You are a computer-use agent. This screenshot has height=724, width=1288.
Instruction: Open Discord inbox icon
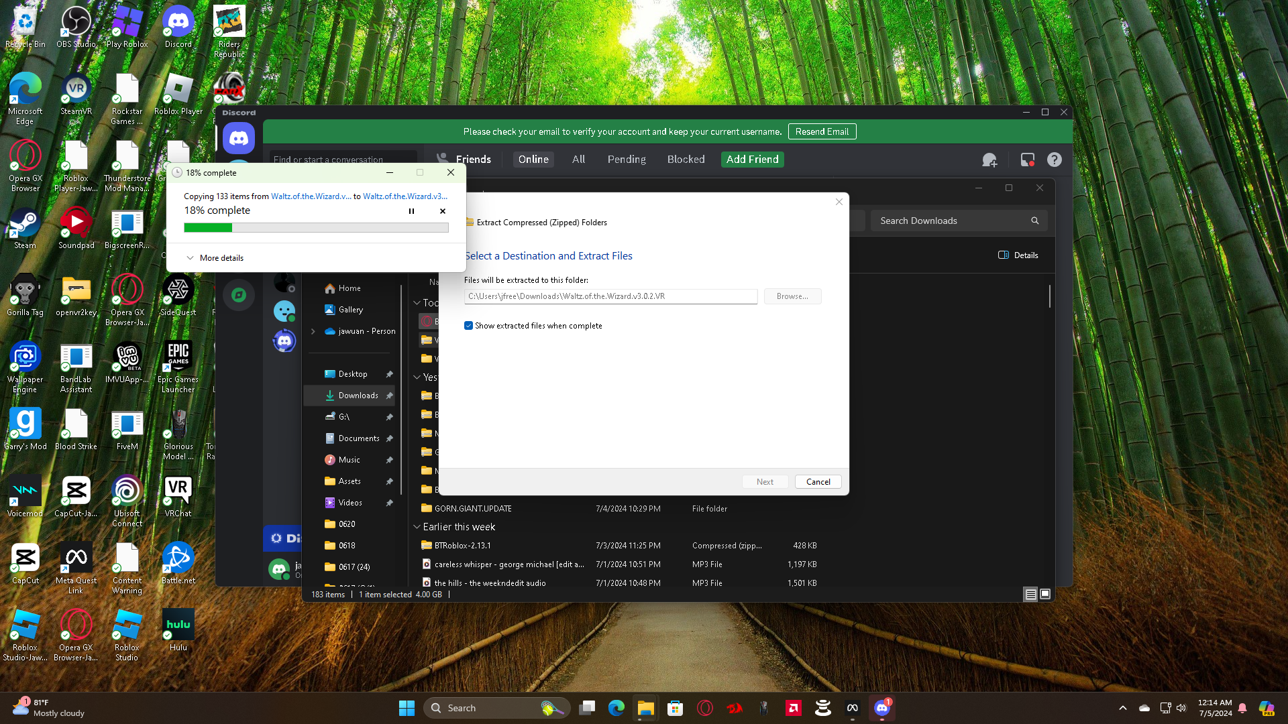pos(1027,160)
